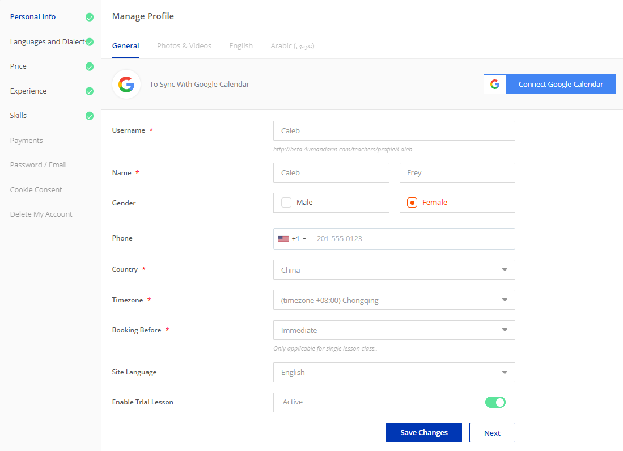Open Languages and Dialects in the sidebar

pyautogui.click(x=48, y=42)
